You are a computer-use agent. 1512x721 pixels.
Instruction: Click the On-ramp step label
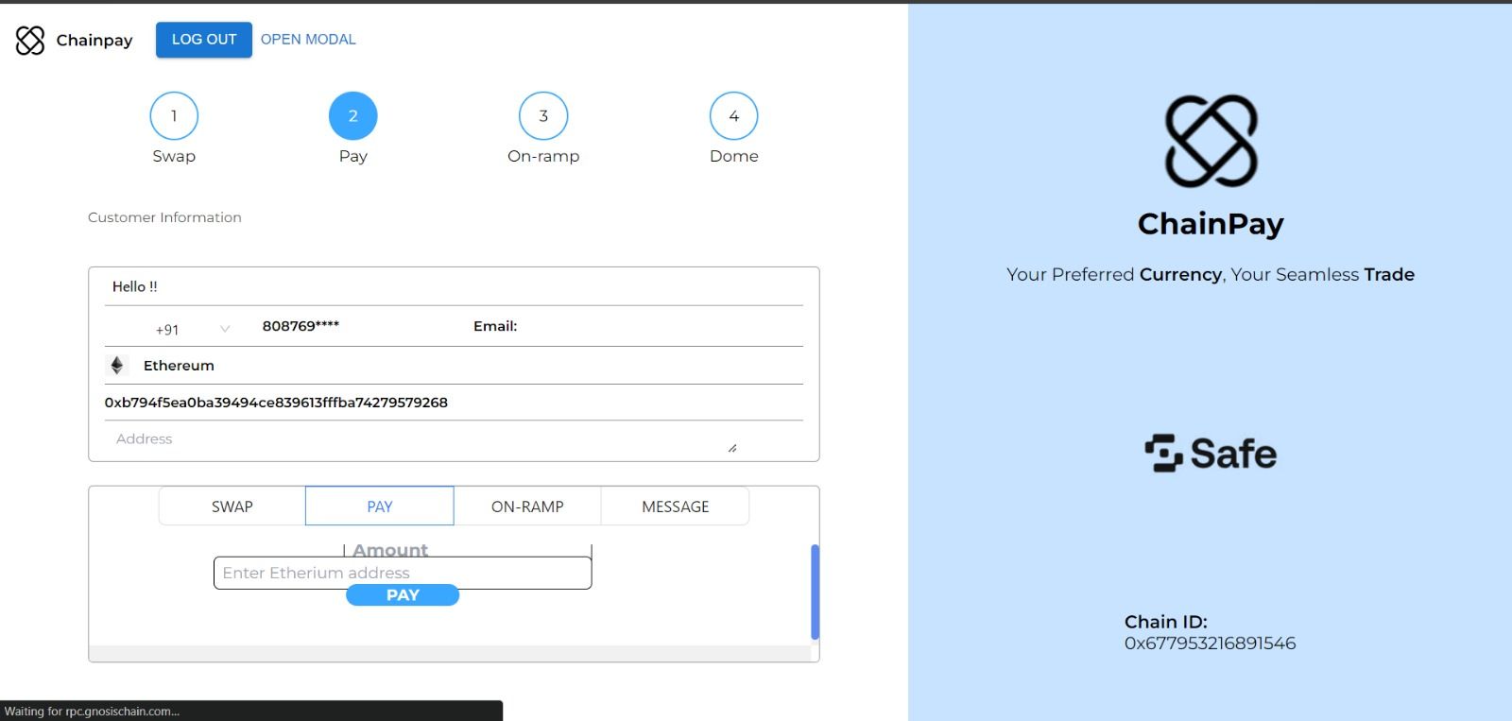click(543, 156)
